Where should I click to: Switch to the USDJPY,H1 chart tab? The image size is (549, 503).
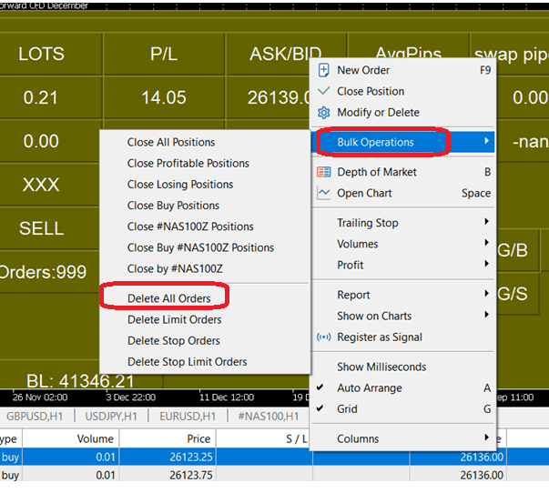click(111, 417)
